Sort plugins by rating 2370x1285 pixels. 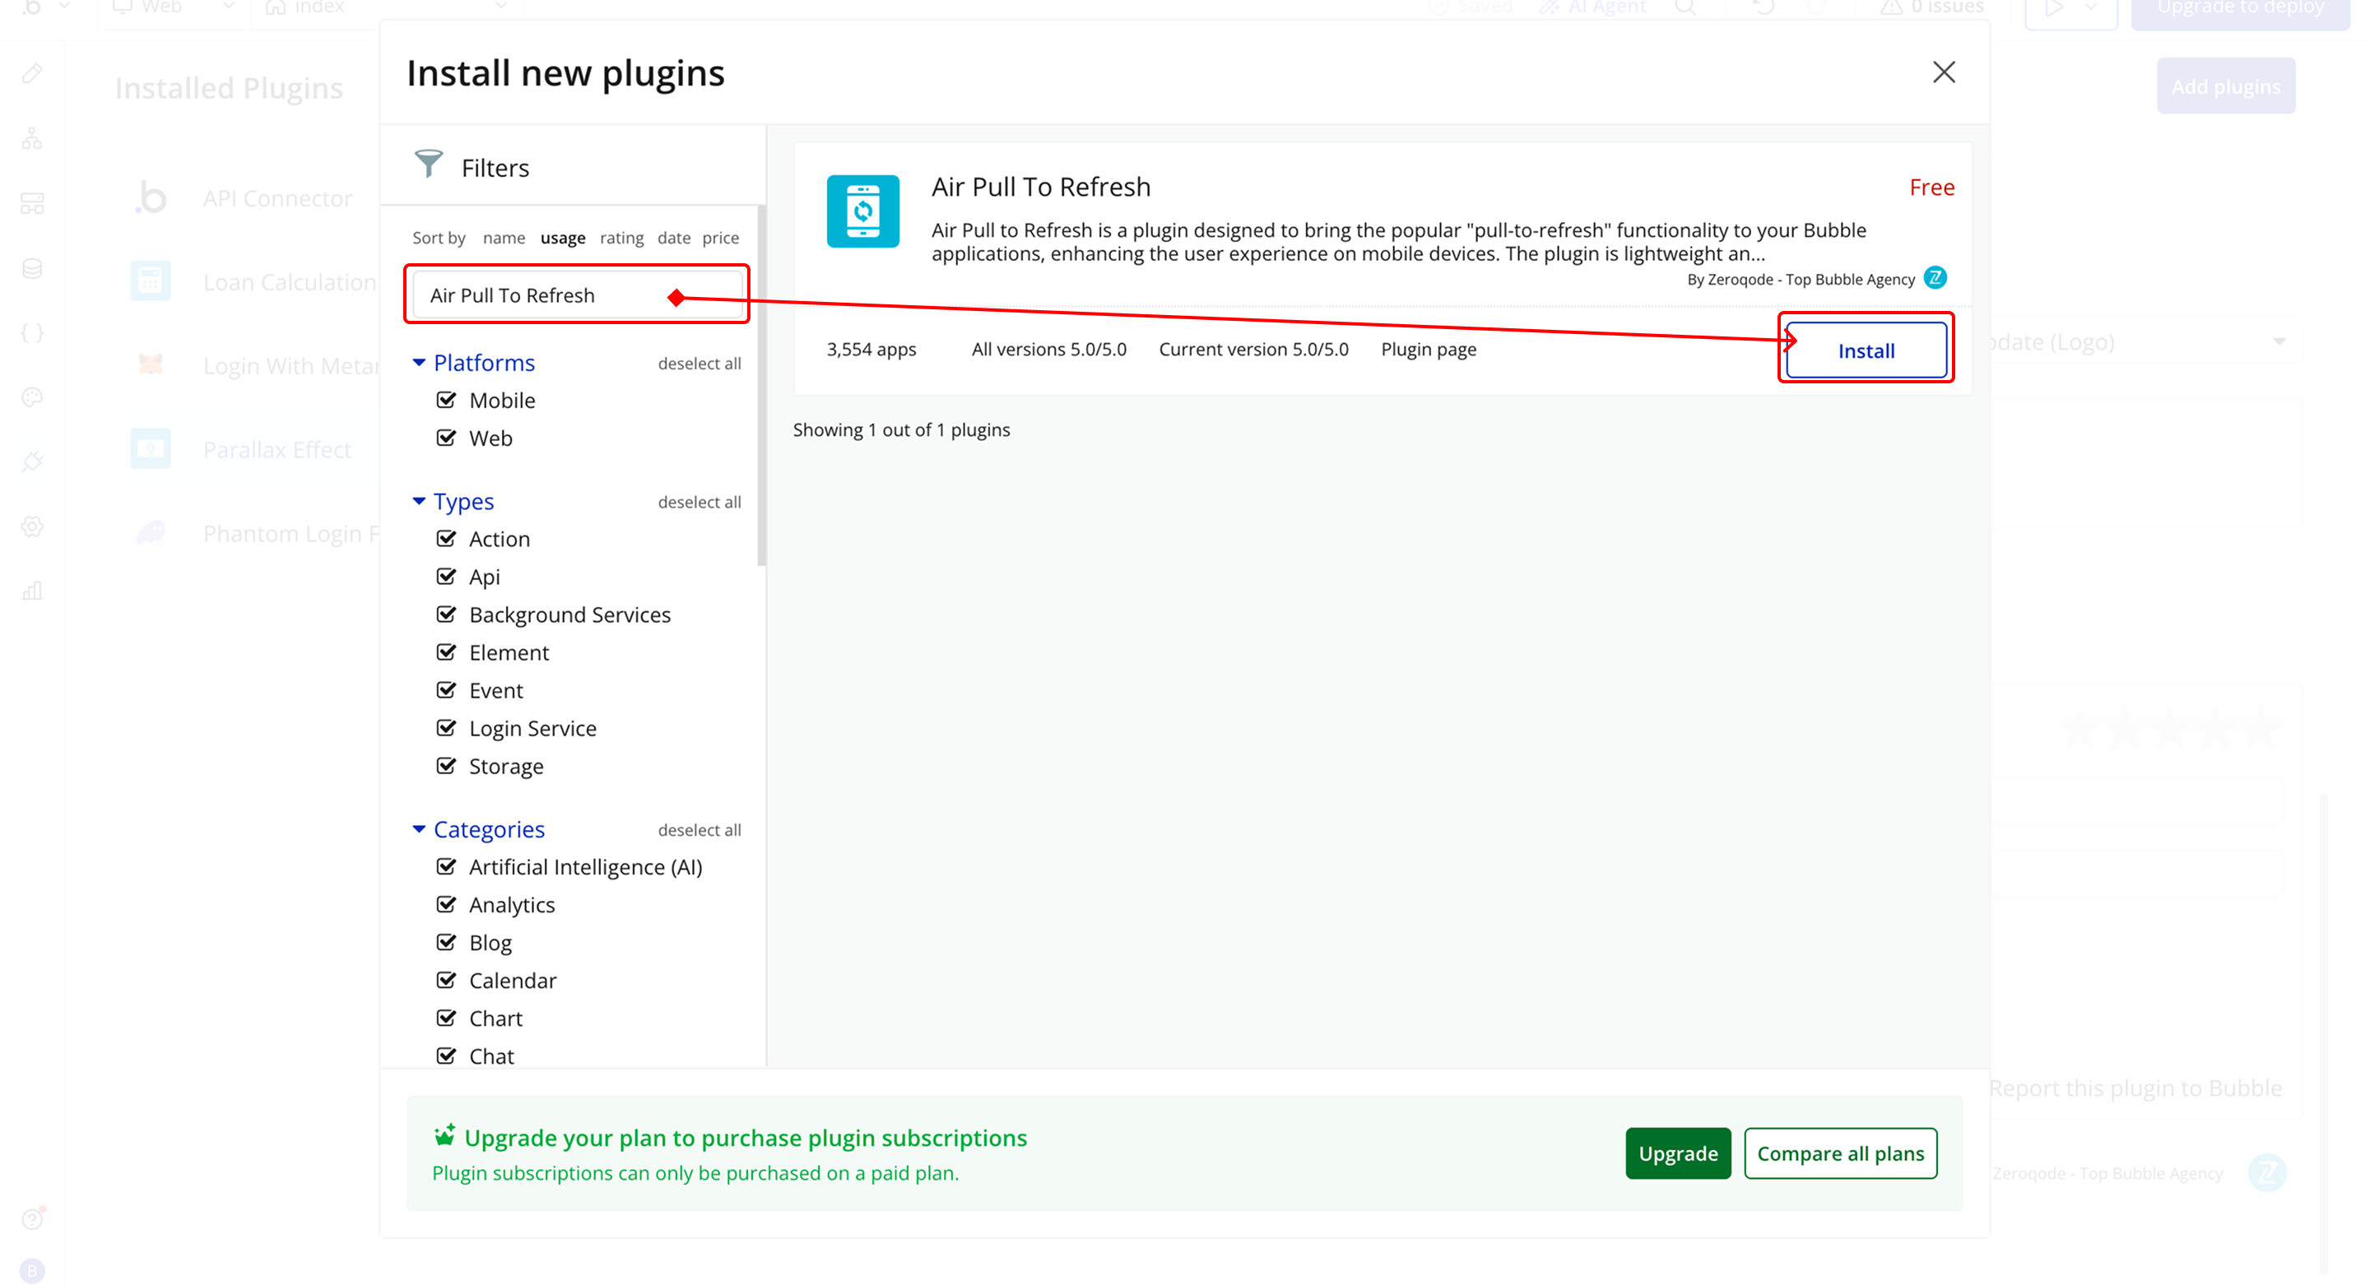pos(621,239)
